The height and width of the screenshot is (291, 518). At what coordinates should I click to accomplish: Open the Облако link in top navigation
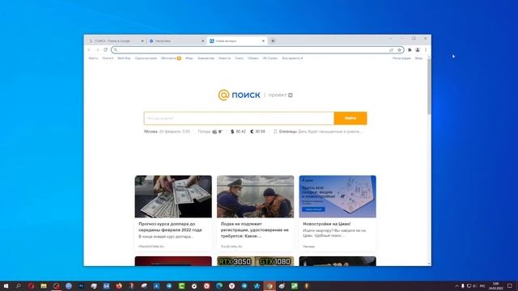(x=253, y=58)
